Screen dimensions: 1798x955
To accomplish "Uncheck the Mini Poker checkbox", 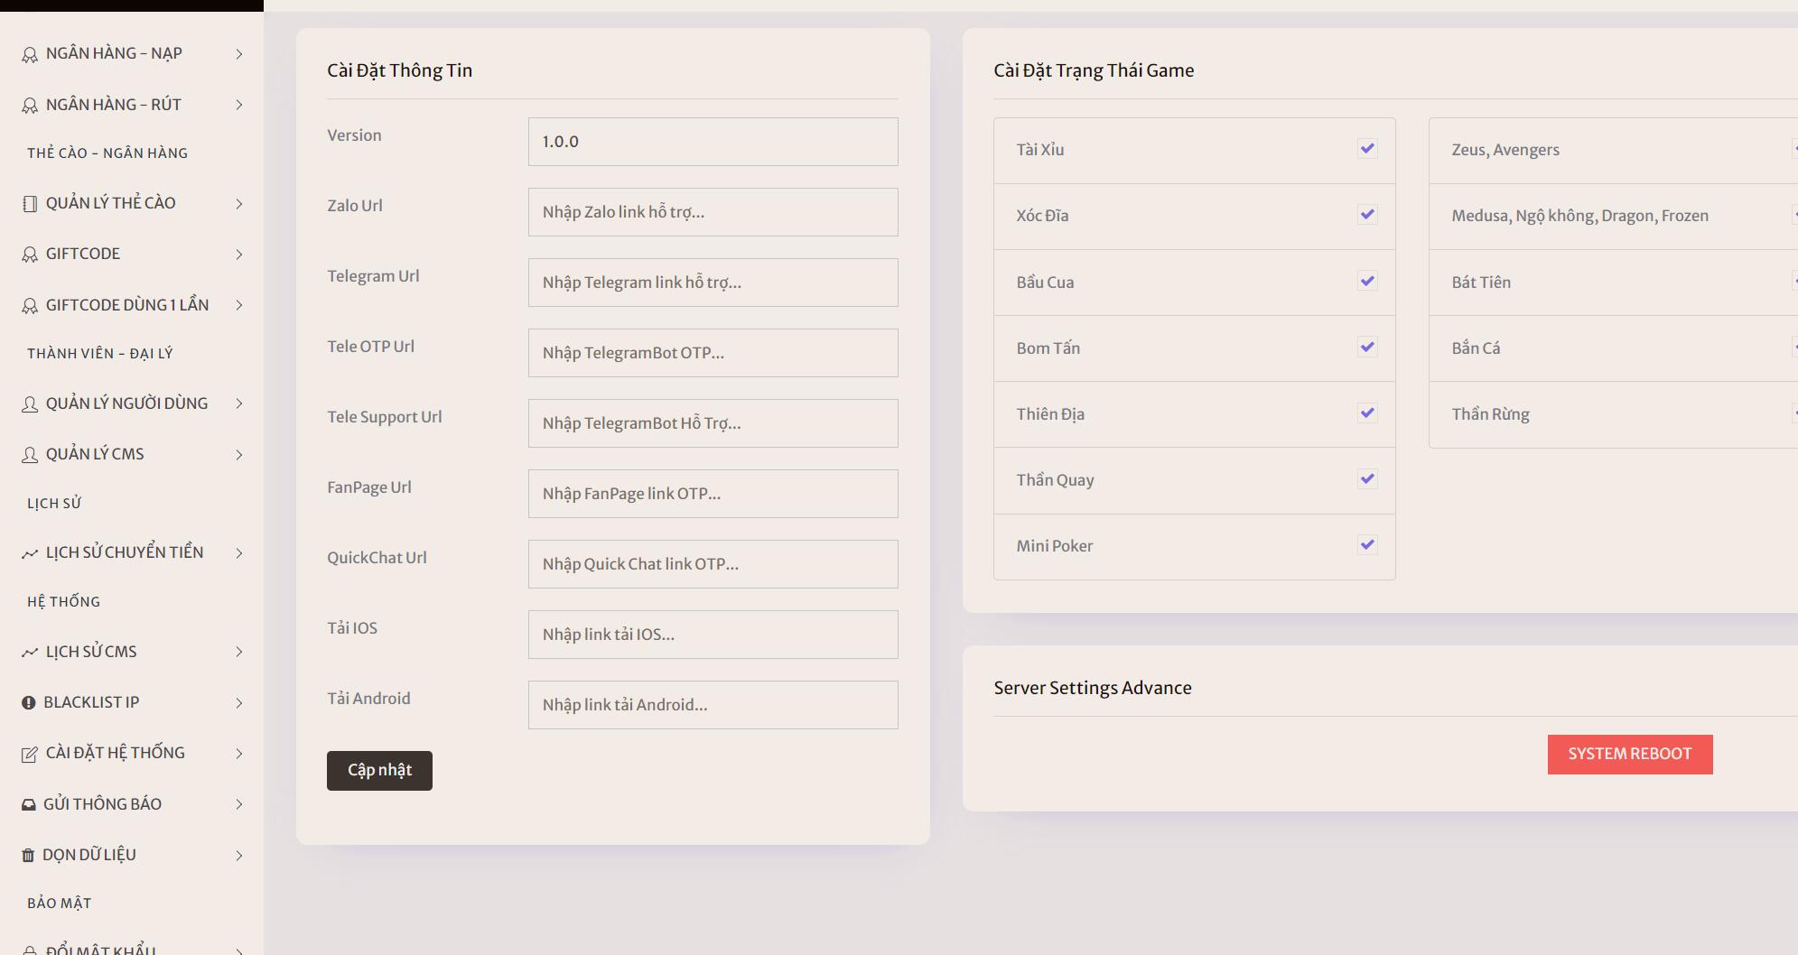I will (x=1367, y=545).
